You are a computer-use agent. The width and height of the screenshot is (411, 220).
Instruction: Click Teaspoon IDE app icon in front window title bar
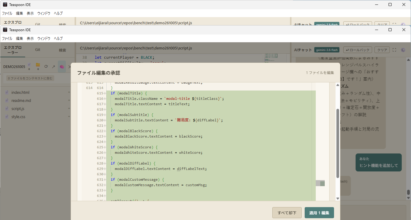pos(5,30)
